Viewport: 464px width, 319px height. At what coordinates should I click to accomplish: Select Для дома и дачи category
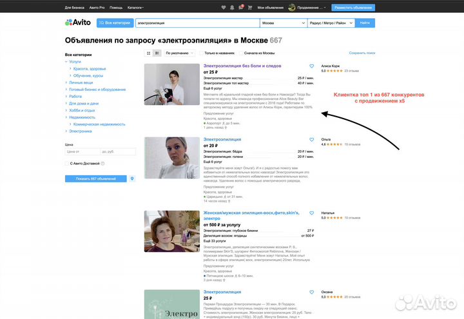(84, 103)
